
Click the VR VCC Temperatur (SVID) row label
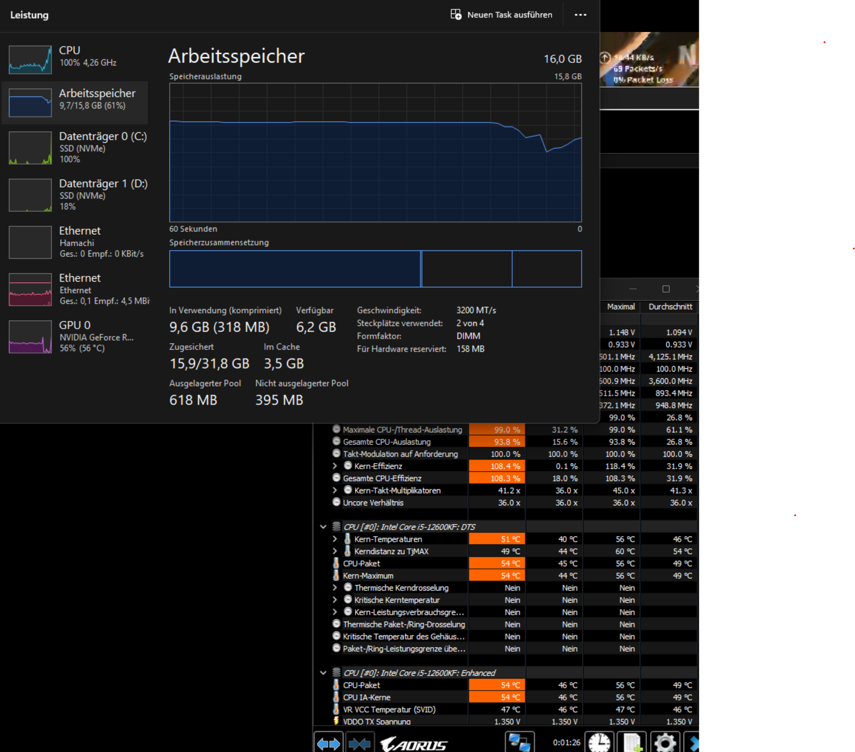tap(389, 710)
